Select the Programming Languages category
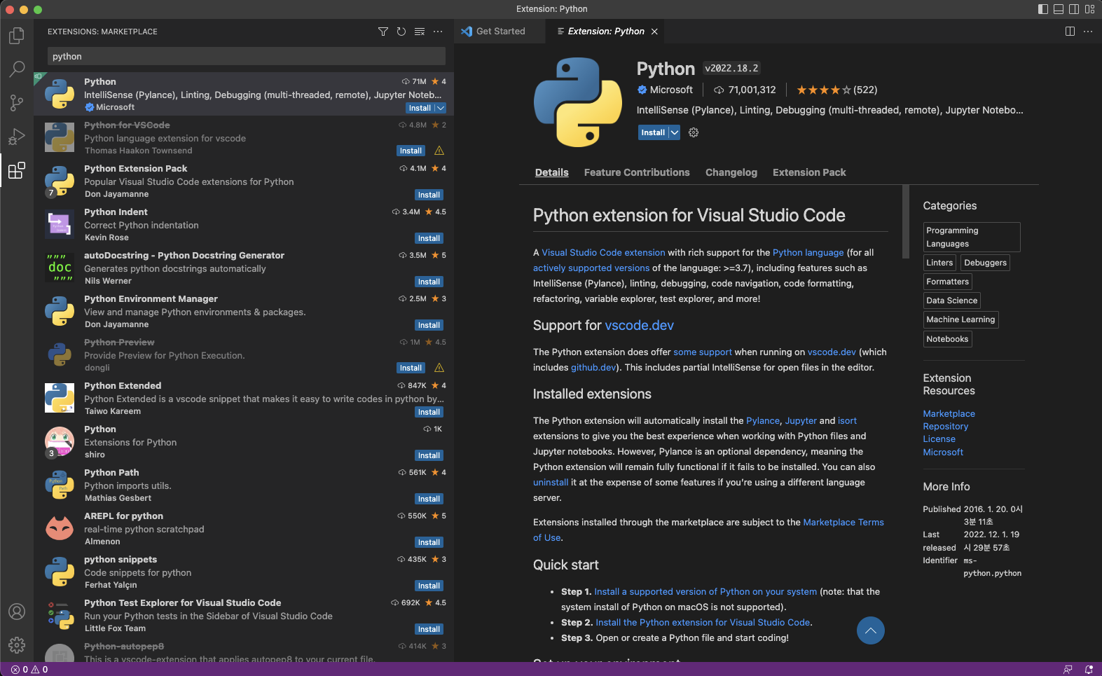The height and width of the screenshot is (676, 1102). click(972, 237)
